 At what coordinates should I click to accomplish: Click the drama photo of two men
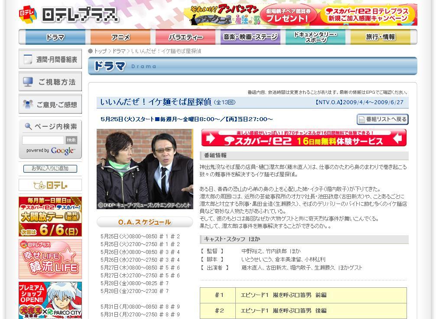[x=145, y=169]
